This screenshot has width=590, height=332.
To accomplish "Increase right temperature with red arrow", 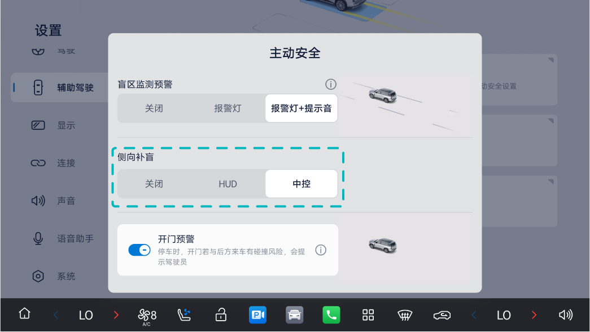I will click(x=534, y=314).
